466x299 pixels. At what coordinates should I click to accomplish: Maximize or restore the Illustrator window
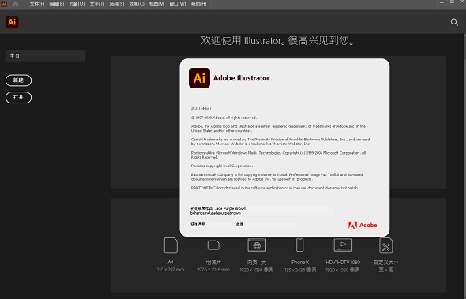[x=452, y=2]
